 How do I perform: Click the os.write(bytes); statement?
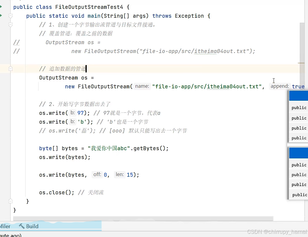[65, 157]
